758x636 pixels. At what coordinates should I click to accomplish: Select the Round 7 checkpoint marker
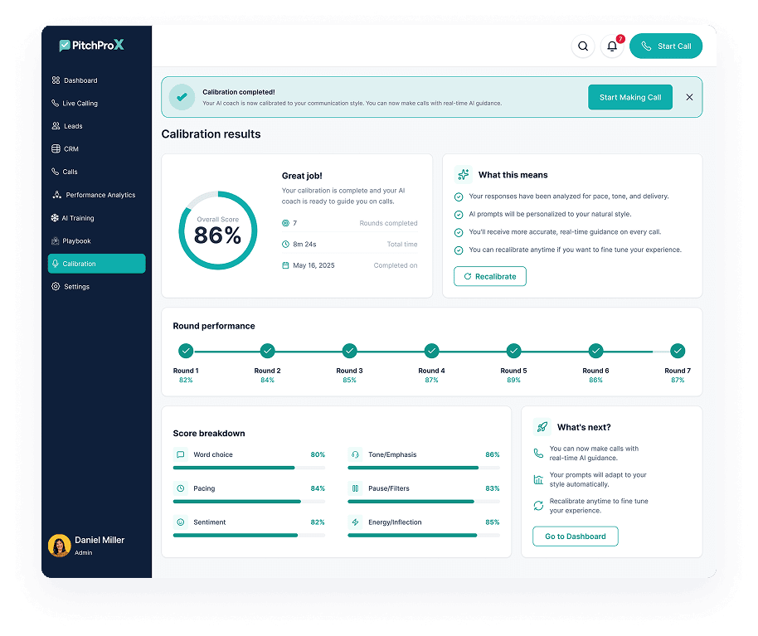pos(678,351)
